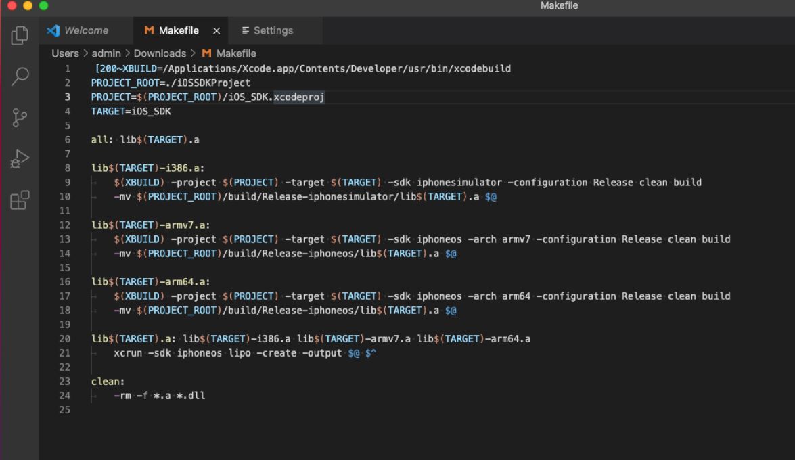Click line number 20 in the gutter
Viewport: 795px width, 460px height.
click(x=64, y=338)
